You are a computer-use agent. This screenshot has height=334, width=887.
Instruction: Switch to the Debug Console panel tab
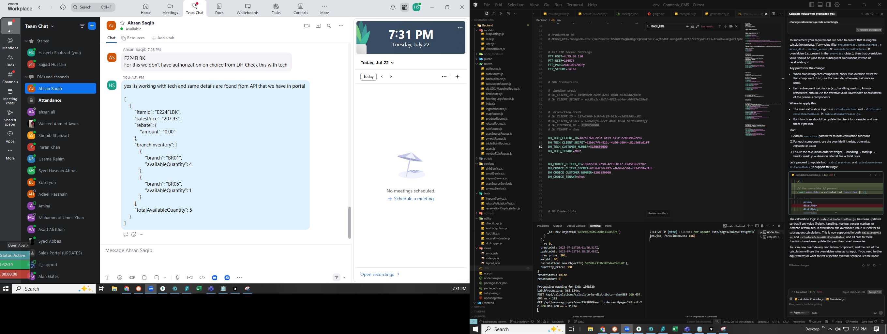tap(576, 226)
